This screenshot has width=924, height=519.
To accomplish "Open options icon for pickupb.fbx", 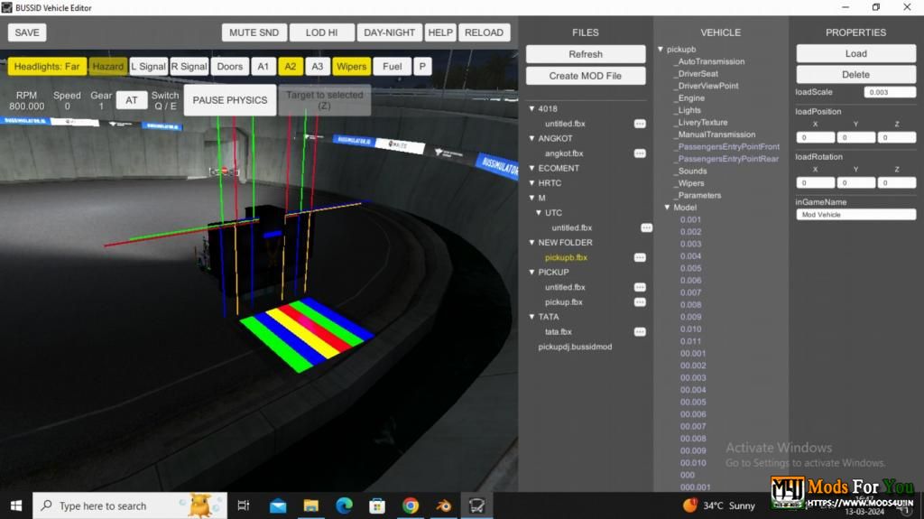I will (640, 258).
